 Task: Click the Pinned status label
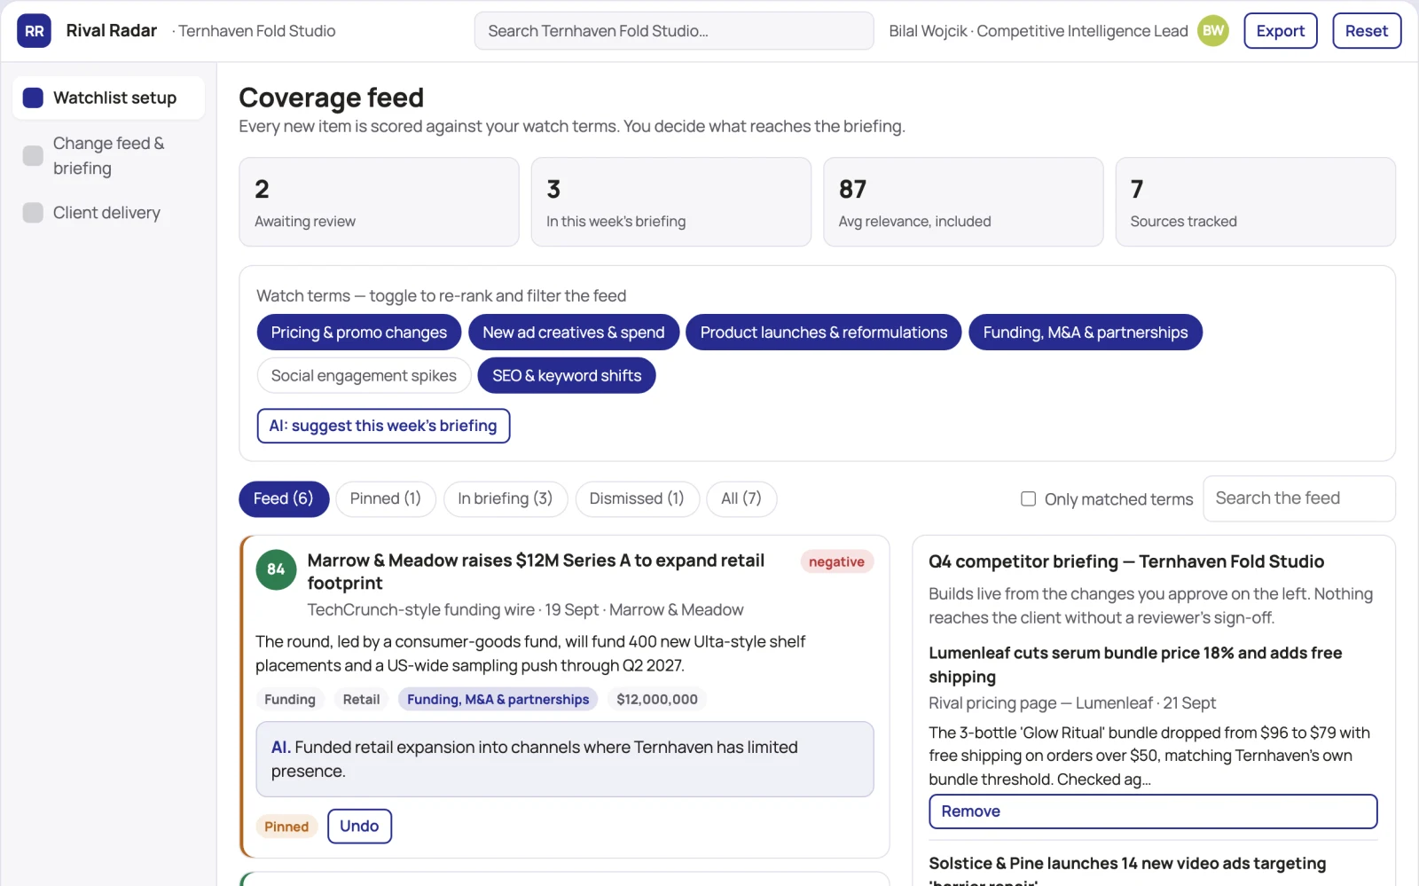pos(286,827)
